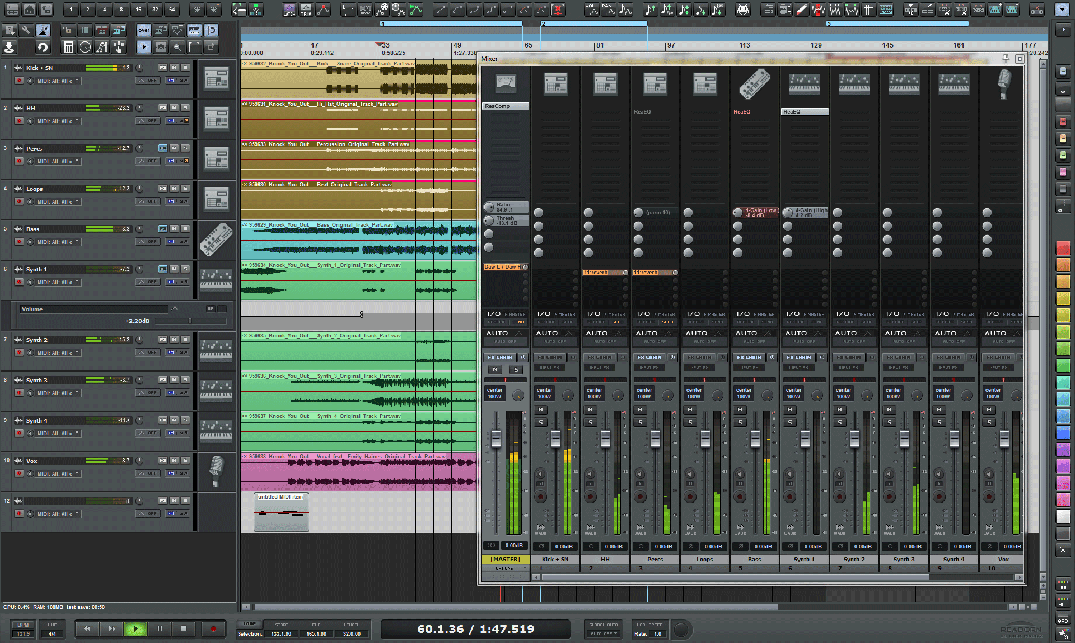Click the red X delete envelope icon
1075x643 pixels.
coord(558,9)
